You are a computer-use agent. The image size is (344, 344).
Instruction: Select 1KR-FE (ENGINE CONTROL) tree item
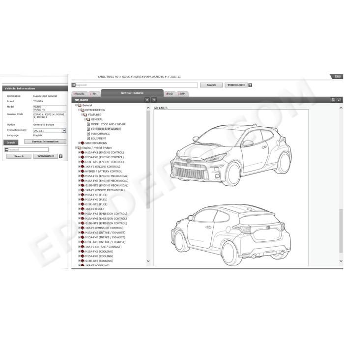[x=103, y=167]
